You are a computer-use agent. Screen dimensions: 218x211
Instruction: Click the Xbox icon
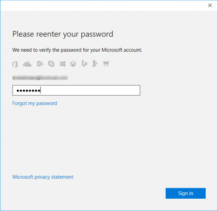tap(73, 64)
